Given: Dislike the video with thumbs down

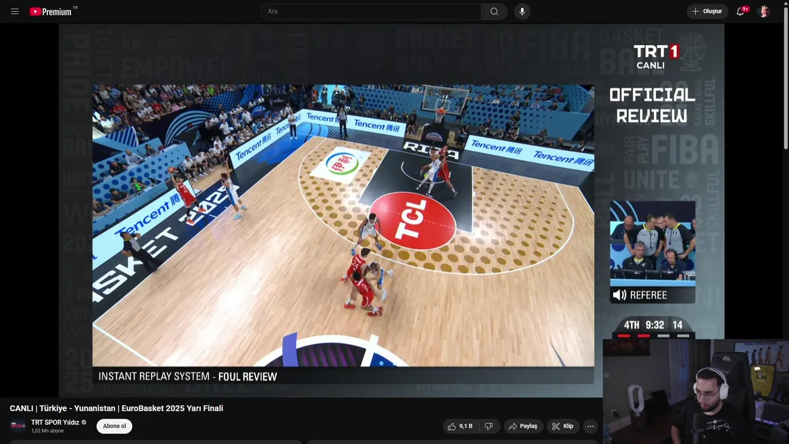Looking at the screenshot, I should pyautogui.click(x=488, y=426).
